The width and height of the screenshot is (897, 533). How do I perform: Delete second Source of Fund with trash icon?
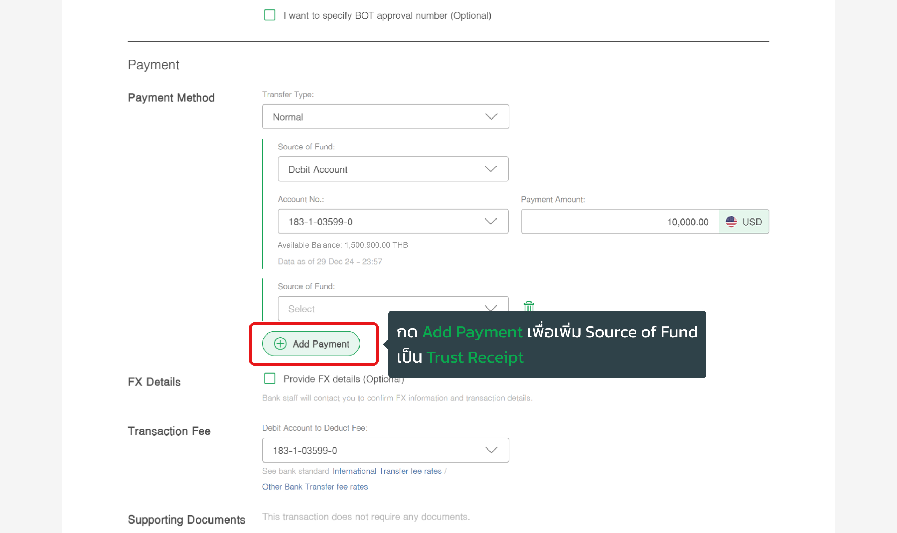tap(528, 306)
